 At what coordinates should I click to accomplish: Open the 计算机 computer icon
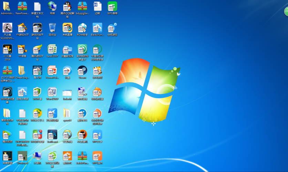(x=37, y=156)
